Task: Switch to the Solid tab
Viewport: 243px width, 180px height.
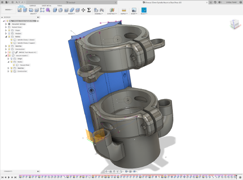Action: (x=22, y=6)
